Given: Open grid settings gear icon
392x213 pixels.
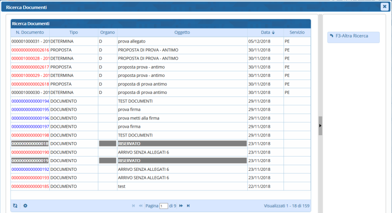Looking at the screenshot, I should (25, 206).
